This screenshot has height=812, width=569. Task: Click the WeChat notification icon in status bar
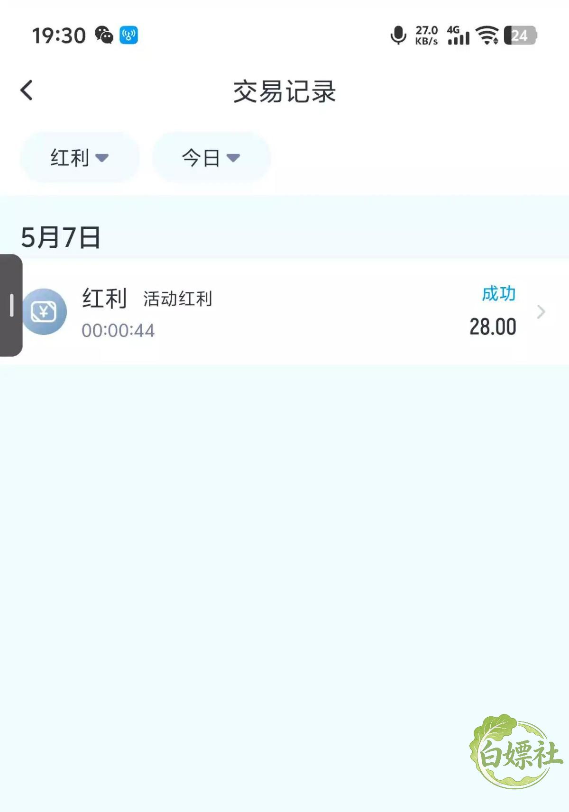coord(104,35)
